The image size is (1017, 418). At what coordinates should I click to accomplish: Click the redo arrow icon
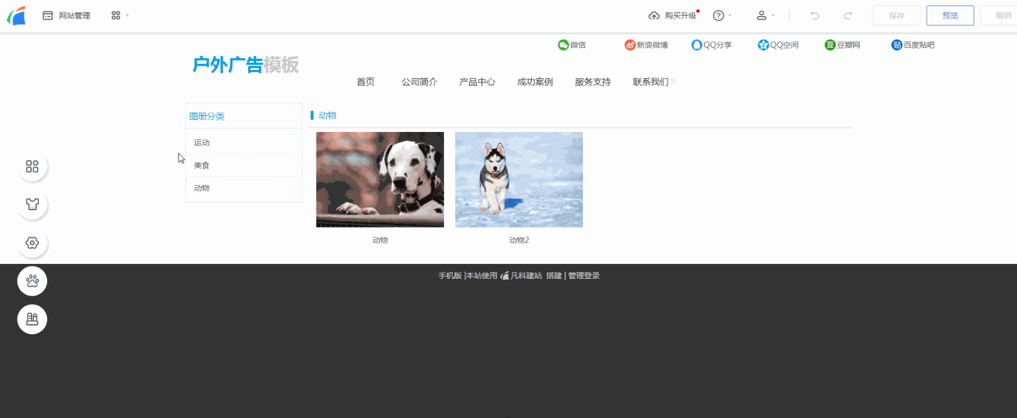coord(848,16)
